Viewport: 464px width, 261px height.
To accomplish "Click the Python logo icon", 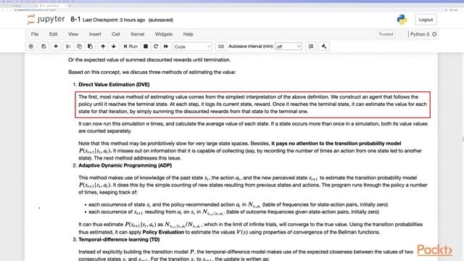I will point(402,20).
